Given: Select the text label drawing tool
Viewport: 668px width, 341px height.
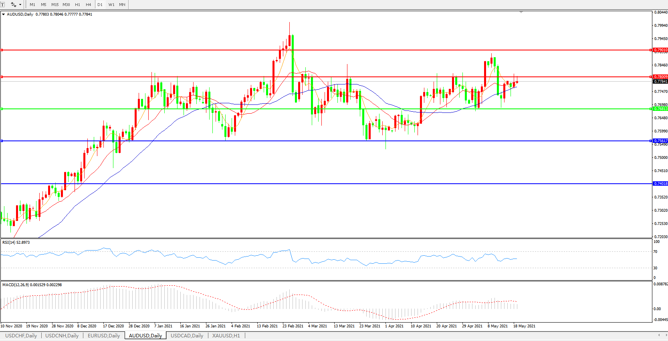Looking at the screenshot, I should tap(2, 4).
